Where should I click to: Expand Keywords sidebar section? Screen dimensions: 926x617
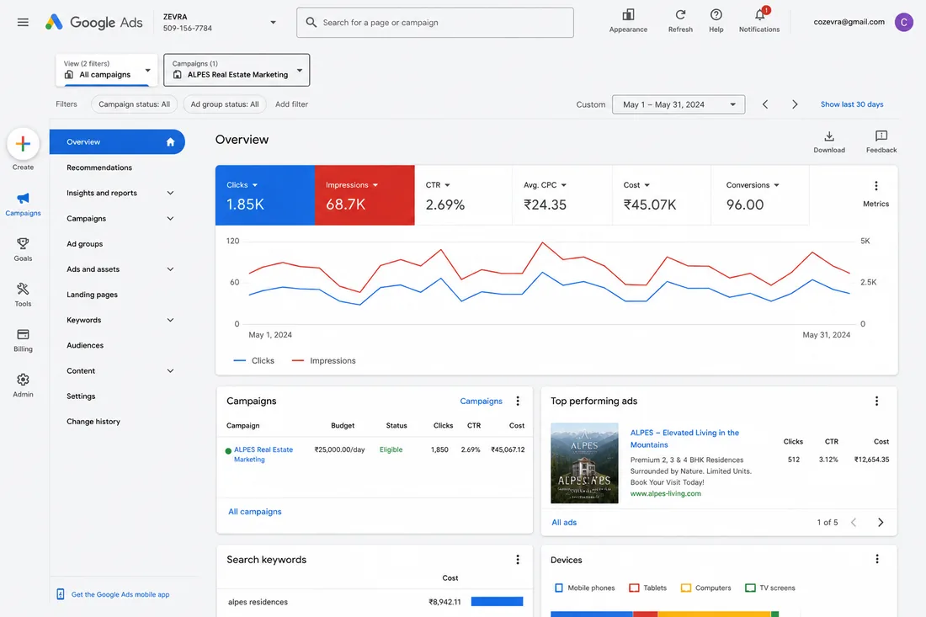pyautogui.click(x=170, y=320)
